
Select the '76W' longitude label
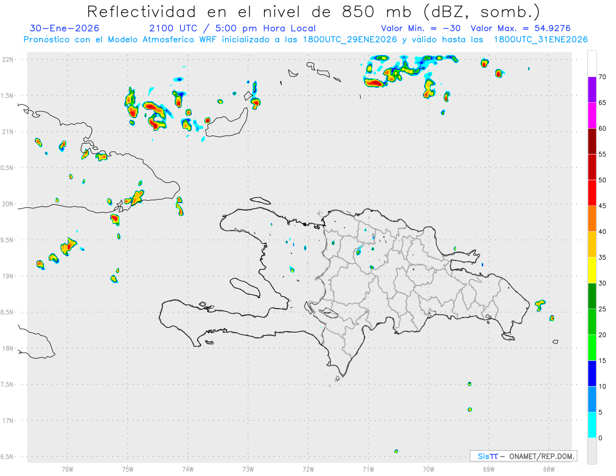[67, 469]
